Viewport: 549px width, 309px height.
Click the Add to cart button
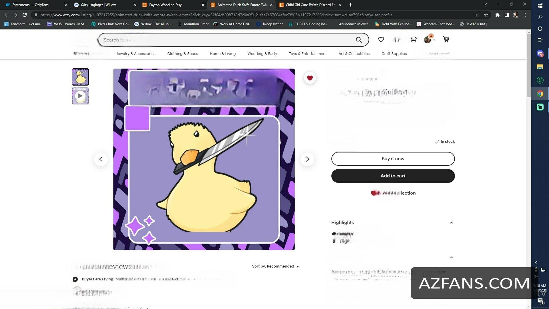click(393, 176)
